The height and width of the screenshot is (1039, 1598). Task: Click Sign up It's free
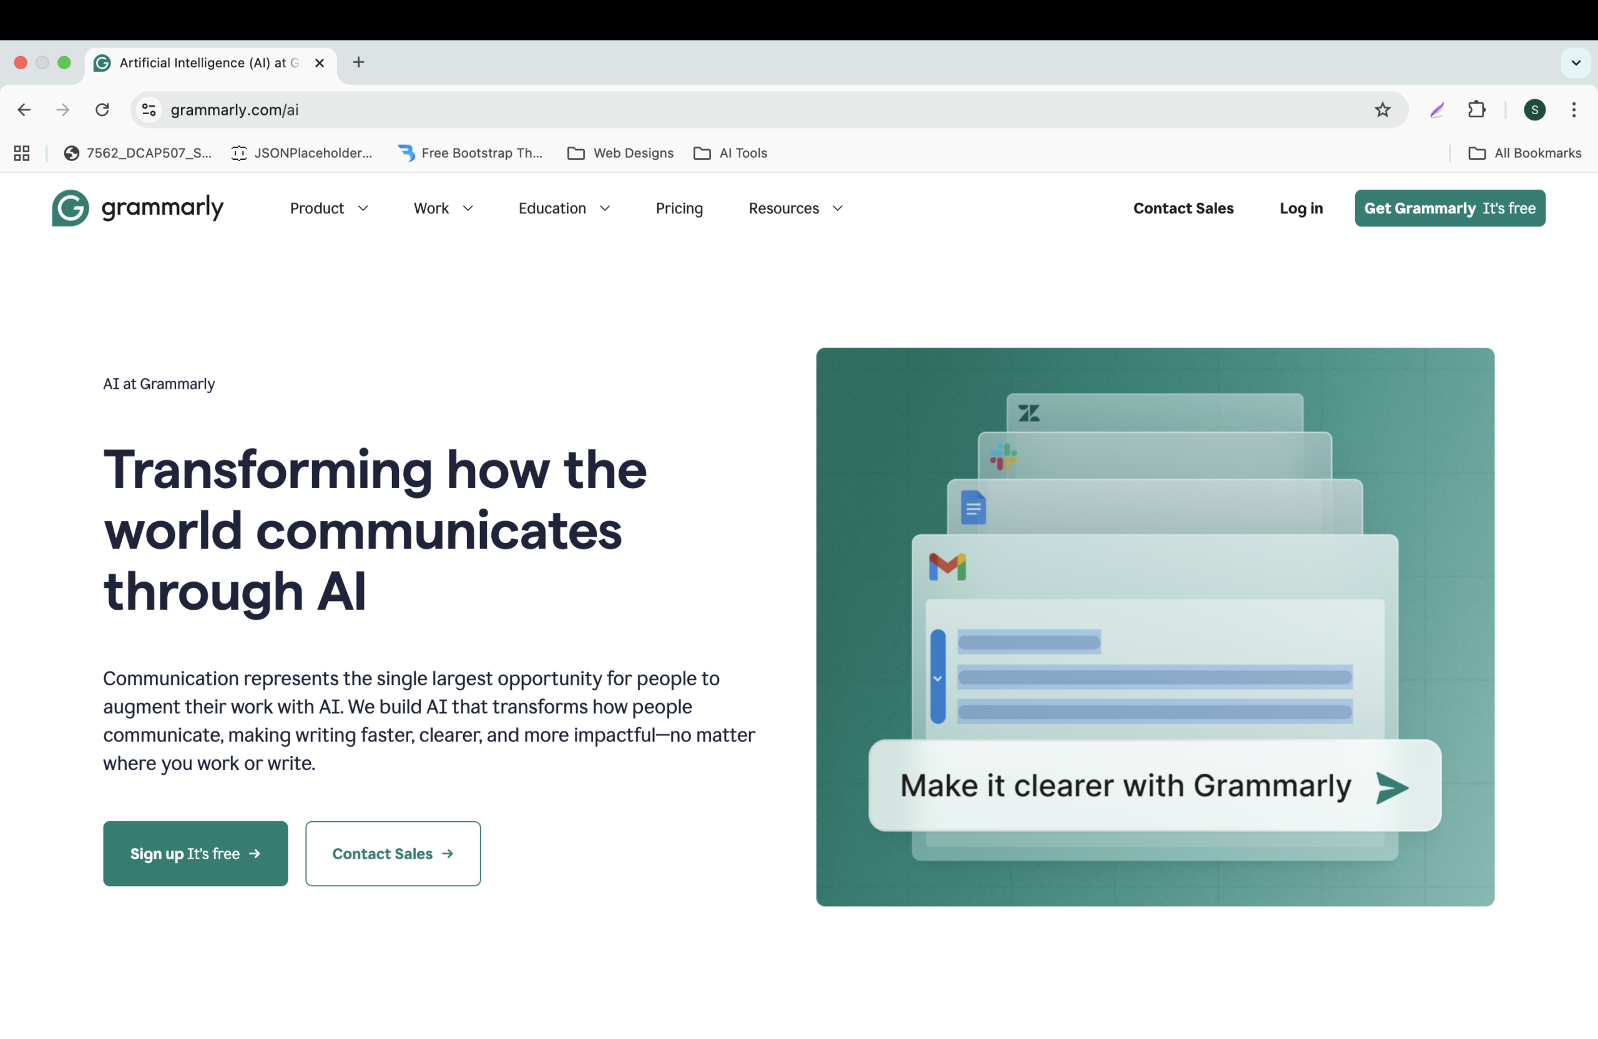pos(195,853)
